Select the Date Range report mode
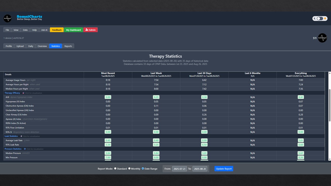Screen dimensions: 331x186 pos(143,169)
